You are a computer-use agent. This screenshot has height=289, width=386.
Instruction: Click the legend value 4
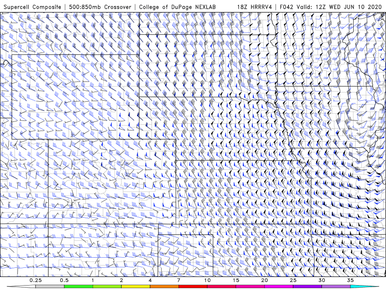click(x=150, y=280)
